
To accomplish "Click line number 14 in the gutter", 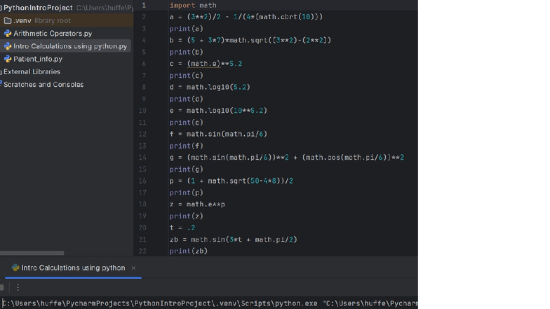I will coord(142,158).
